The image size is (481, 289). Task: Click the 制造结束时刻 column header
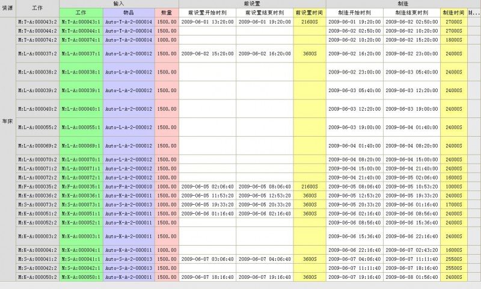click(x=412, y=13)
